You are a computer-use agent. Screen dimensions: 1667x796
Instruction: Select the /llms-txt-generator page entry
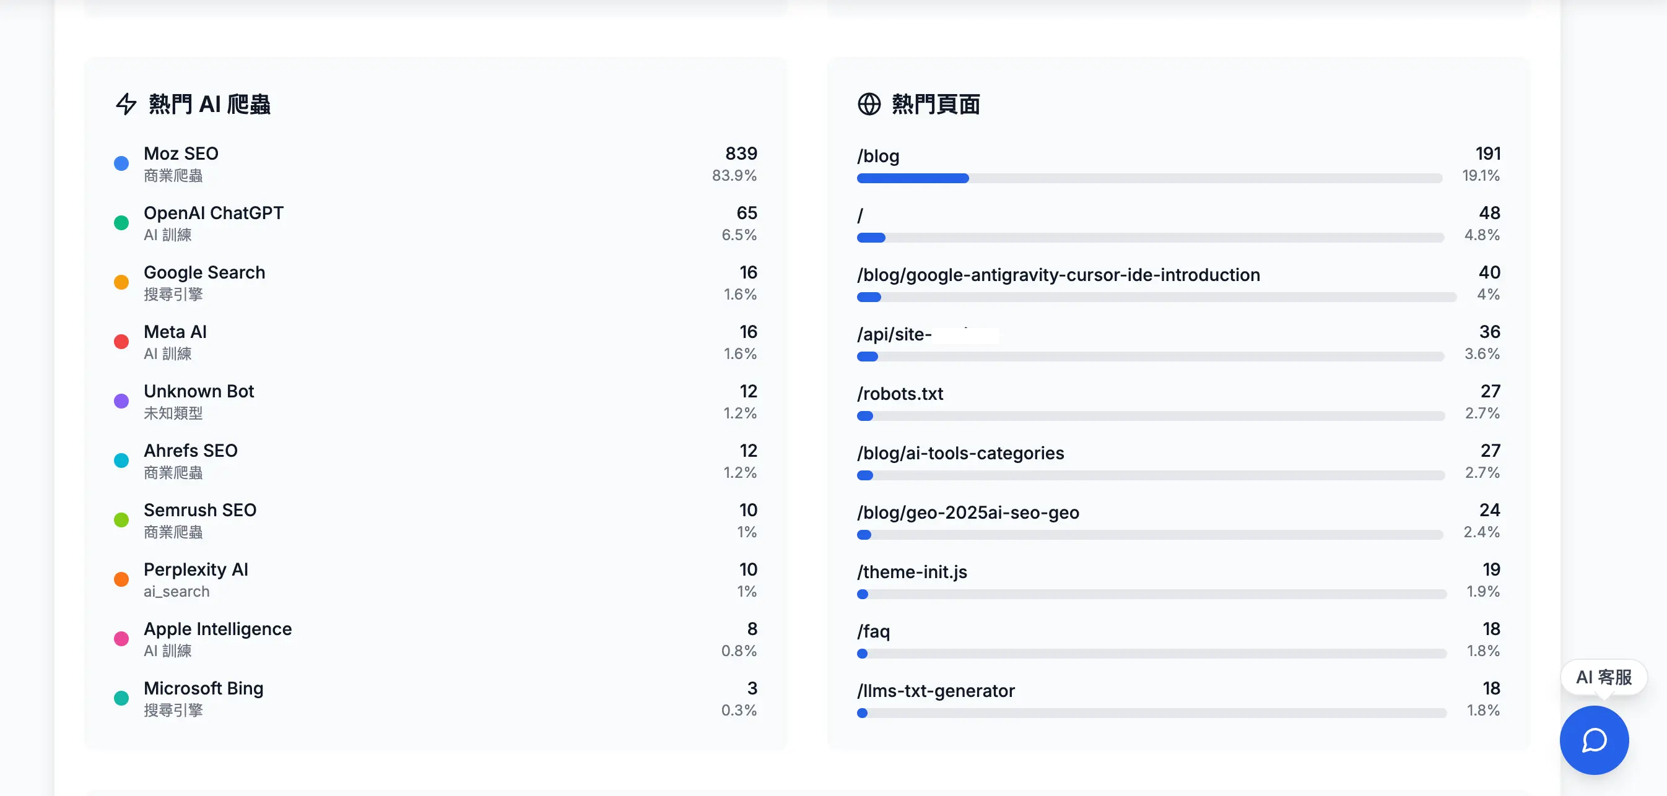pos(936,691)
